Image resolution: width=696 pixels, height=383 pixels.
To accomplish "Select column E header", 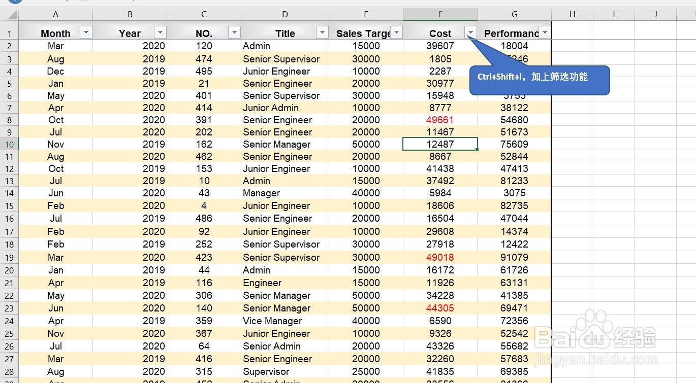I will pos(366,14).
